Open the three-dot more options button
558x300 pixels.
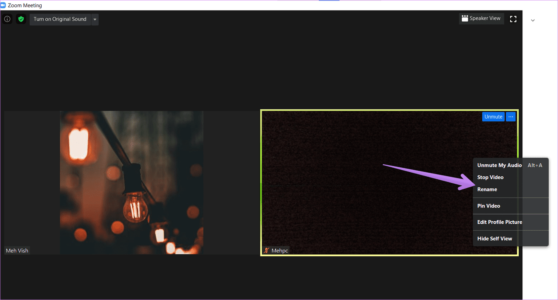pyautogui.click(x=511, y=117)
